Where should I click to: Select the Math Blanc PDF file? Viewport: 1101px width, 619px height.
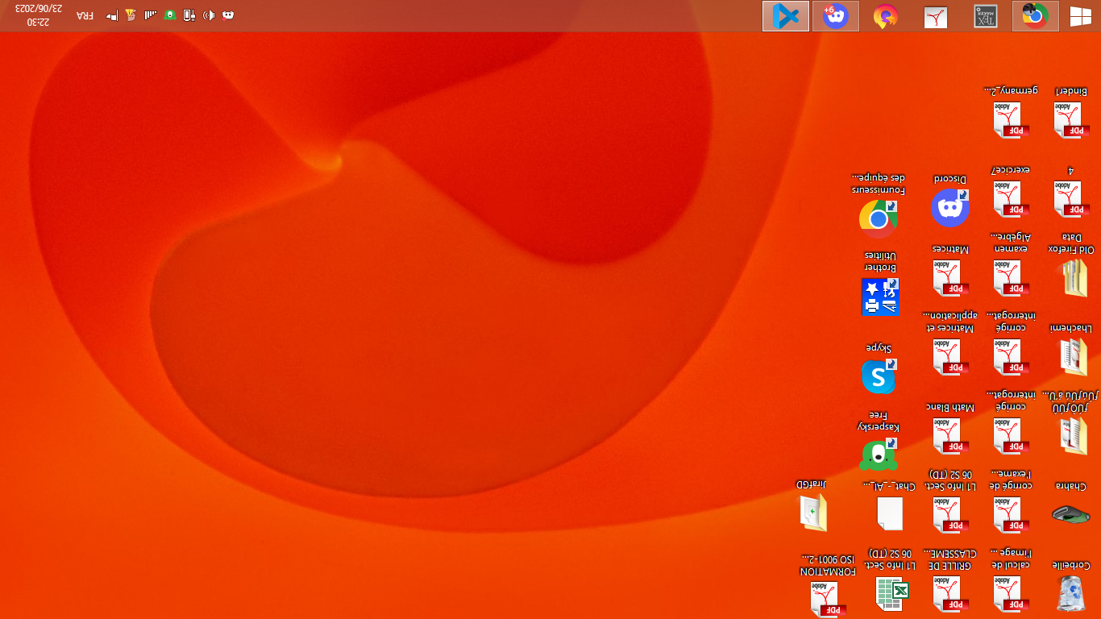tap(950, 430)
